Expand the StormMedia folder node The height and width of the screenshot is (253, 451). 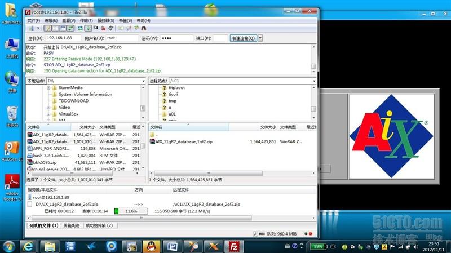48,88
